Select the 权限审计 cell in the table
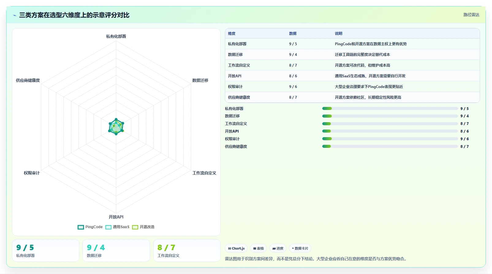This screenshot has width=492, height=274. coord(235,87)
